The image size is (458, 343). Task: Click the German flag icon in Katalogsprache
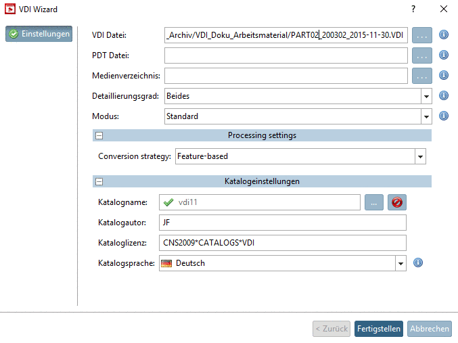coord(166,263)
